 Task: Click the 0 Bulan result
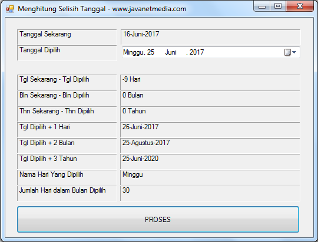click(210, 98)
